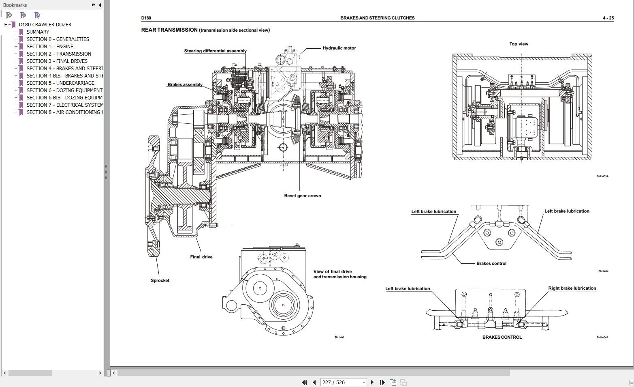Collapse the Bookmarks panel
The image size is (634, 387).
100,5
